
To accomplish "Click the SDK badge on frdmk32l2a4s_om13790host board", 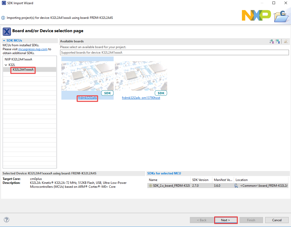I will point(161,93).
